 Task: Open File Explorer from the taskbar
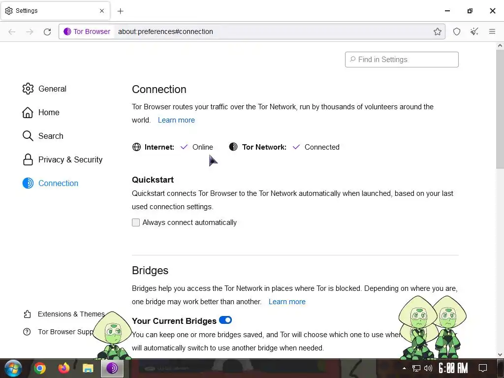coord(88,368)
